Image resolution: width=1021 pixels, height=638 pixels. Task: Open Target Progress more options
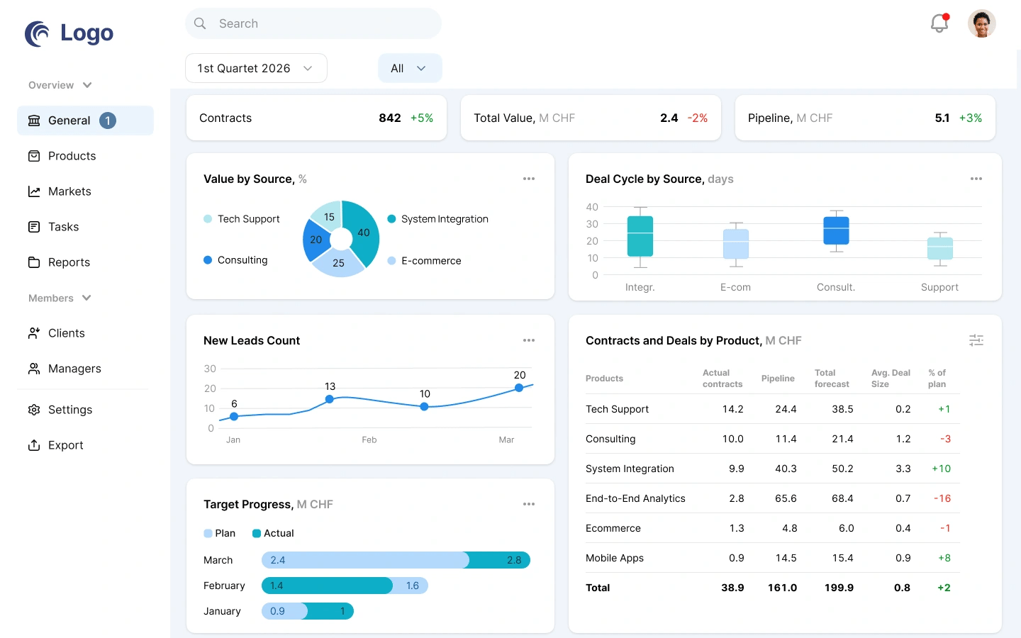(529, 504)
